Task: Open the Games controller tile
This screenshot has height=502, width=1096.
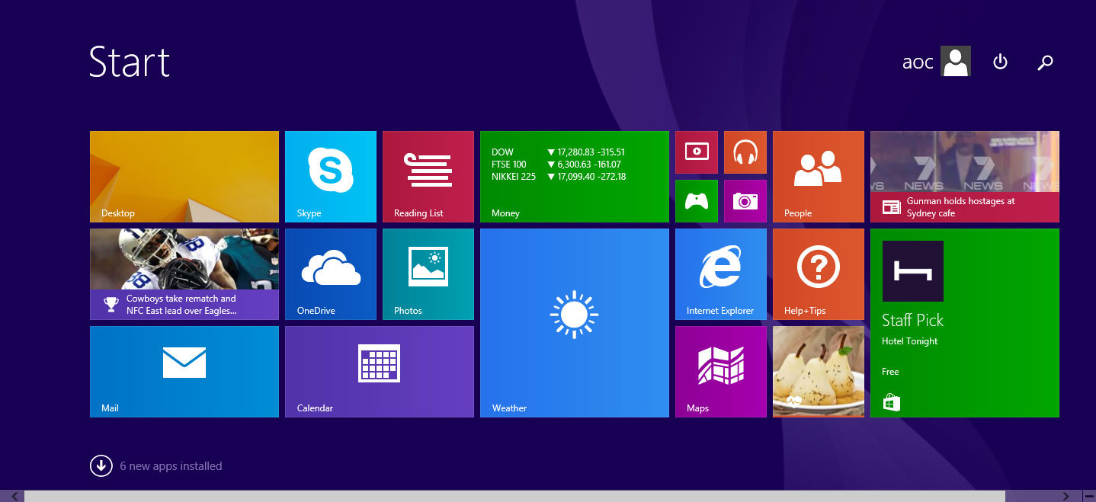Action: tap(697, 201)
